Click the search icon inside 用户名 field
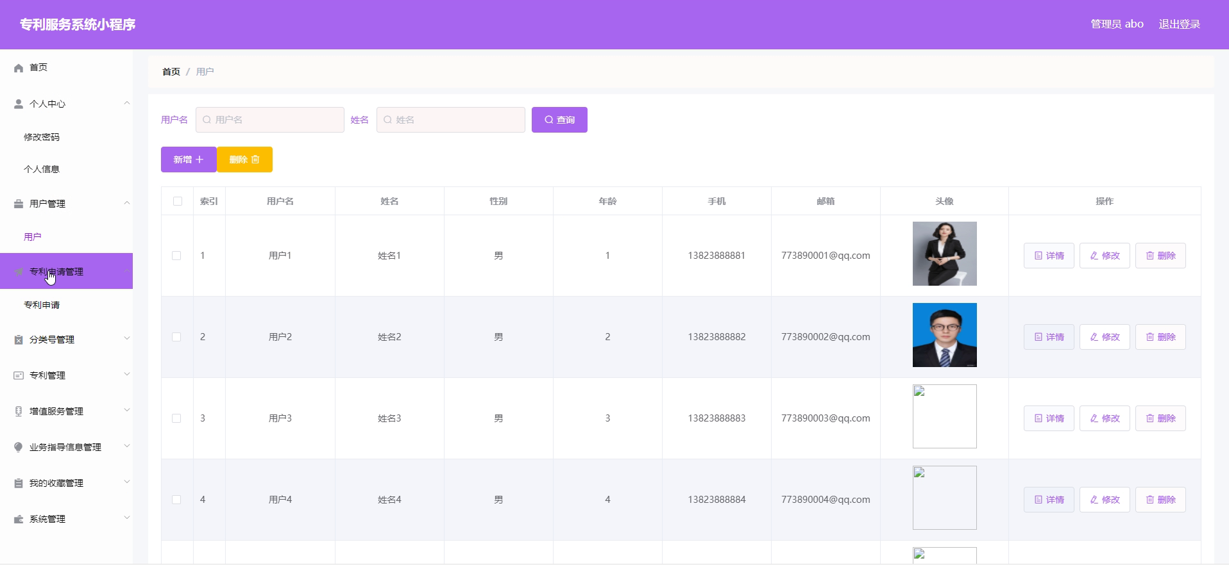The width and height of the screenshot is (1229, 565). [x=207, y=120]
